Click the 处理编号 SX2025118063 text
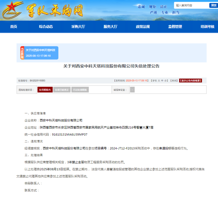218x199 pixels. [x=32, y=80]
